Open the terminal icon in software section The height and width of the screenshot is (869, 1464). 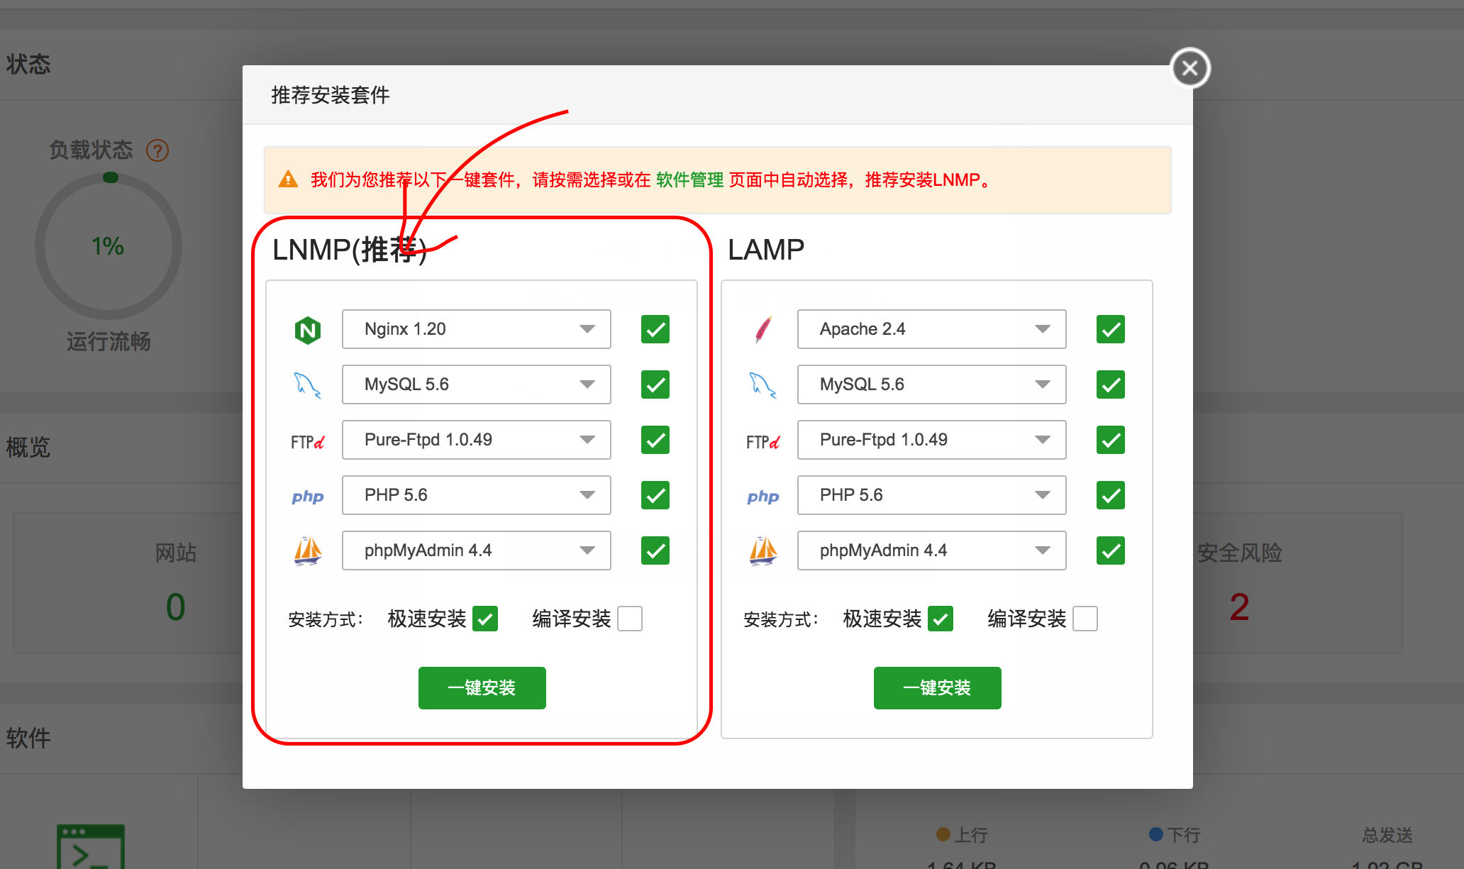pyautogui.click(x=91, y=846)
